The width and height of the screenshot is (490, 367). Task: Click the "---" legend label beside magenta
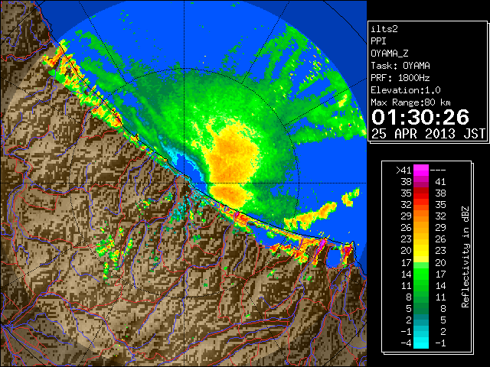(438, 171)
